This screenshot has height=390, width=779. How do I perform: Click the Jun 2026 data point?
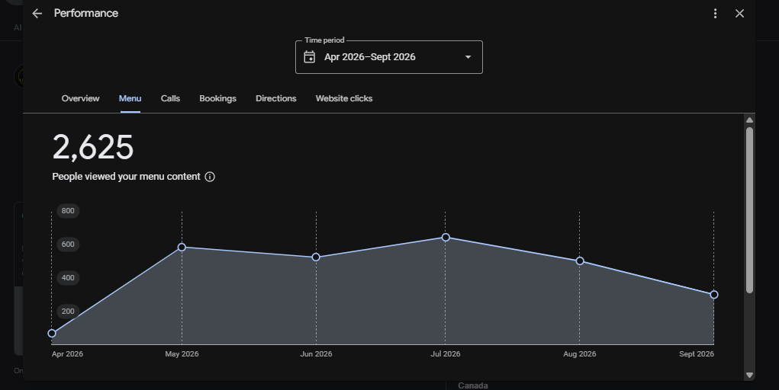coord(316,257)
